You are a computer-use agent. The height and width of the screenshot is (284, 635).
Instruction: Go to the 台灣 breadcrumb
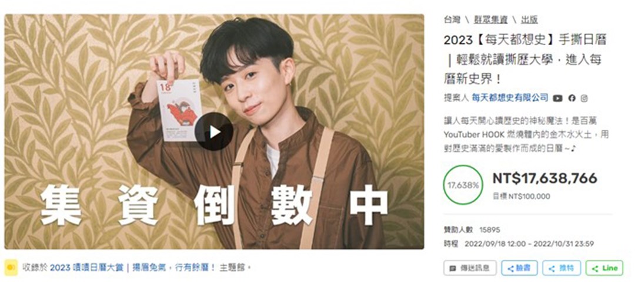[452, 19]
